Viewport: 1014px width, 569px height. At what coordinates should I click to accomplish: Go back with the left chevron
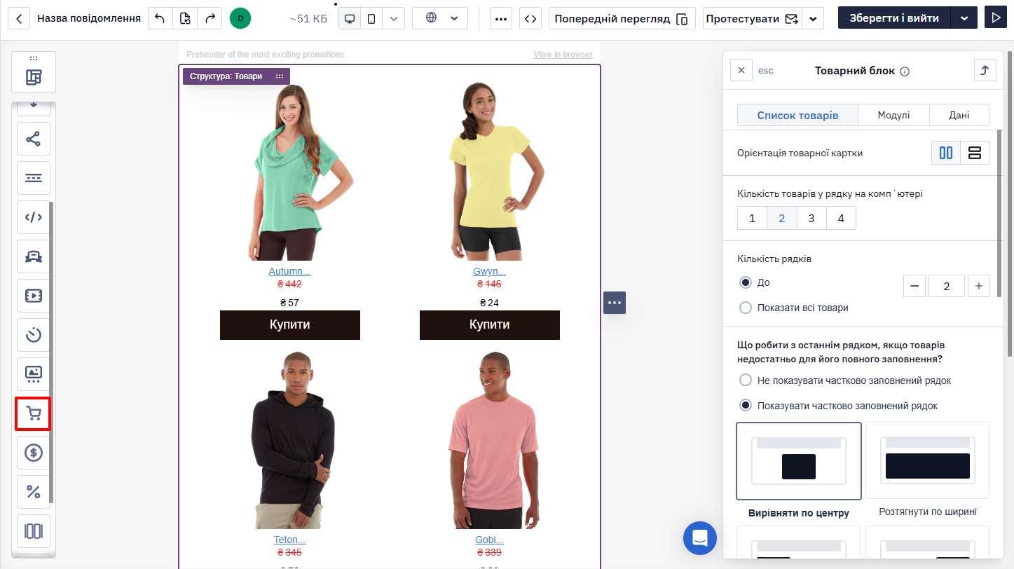click(x=18, y=18)
